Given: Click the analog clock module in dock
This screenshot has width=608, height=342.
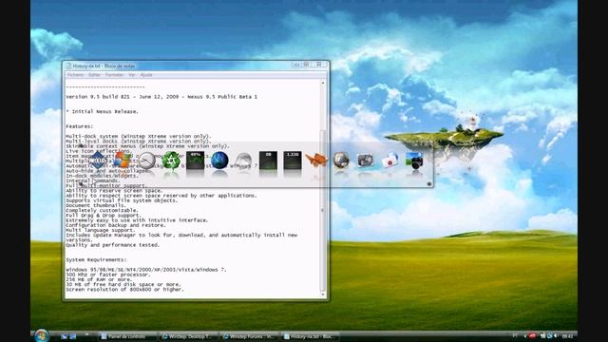Looking at the screenshot, I should (x=146, y=161).
